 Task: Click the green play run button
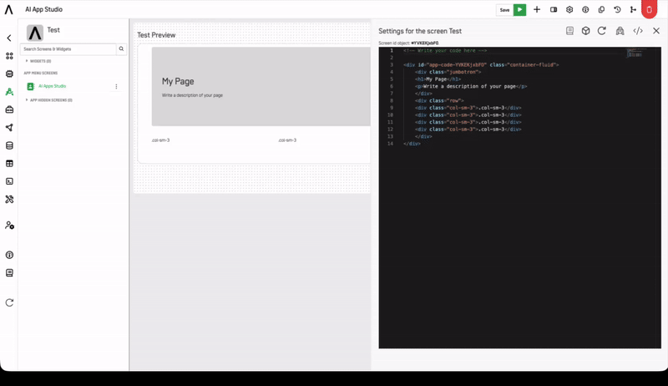point(519,10)
